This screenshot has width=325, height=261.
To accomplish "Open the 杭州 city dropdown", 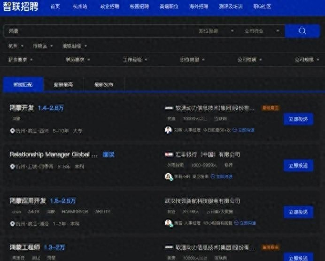I will [15, 46].
